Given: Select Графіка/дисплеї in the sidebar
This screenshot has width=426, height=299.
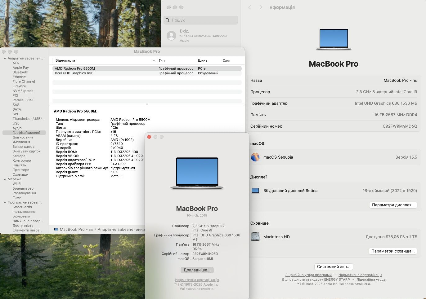Looking at the screenshot, I should tap(24, 133).
